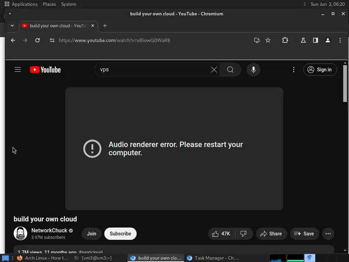Click the Chromium tray icon in panel
Viewport: 349px width, 262px height.
[309, 258]
